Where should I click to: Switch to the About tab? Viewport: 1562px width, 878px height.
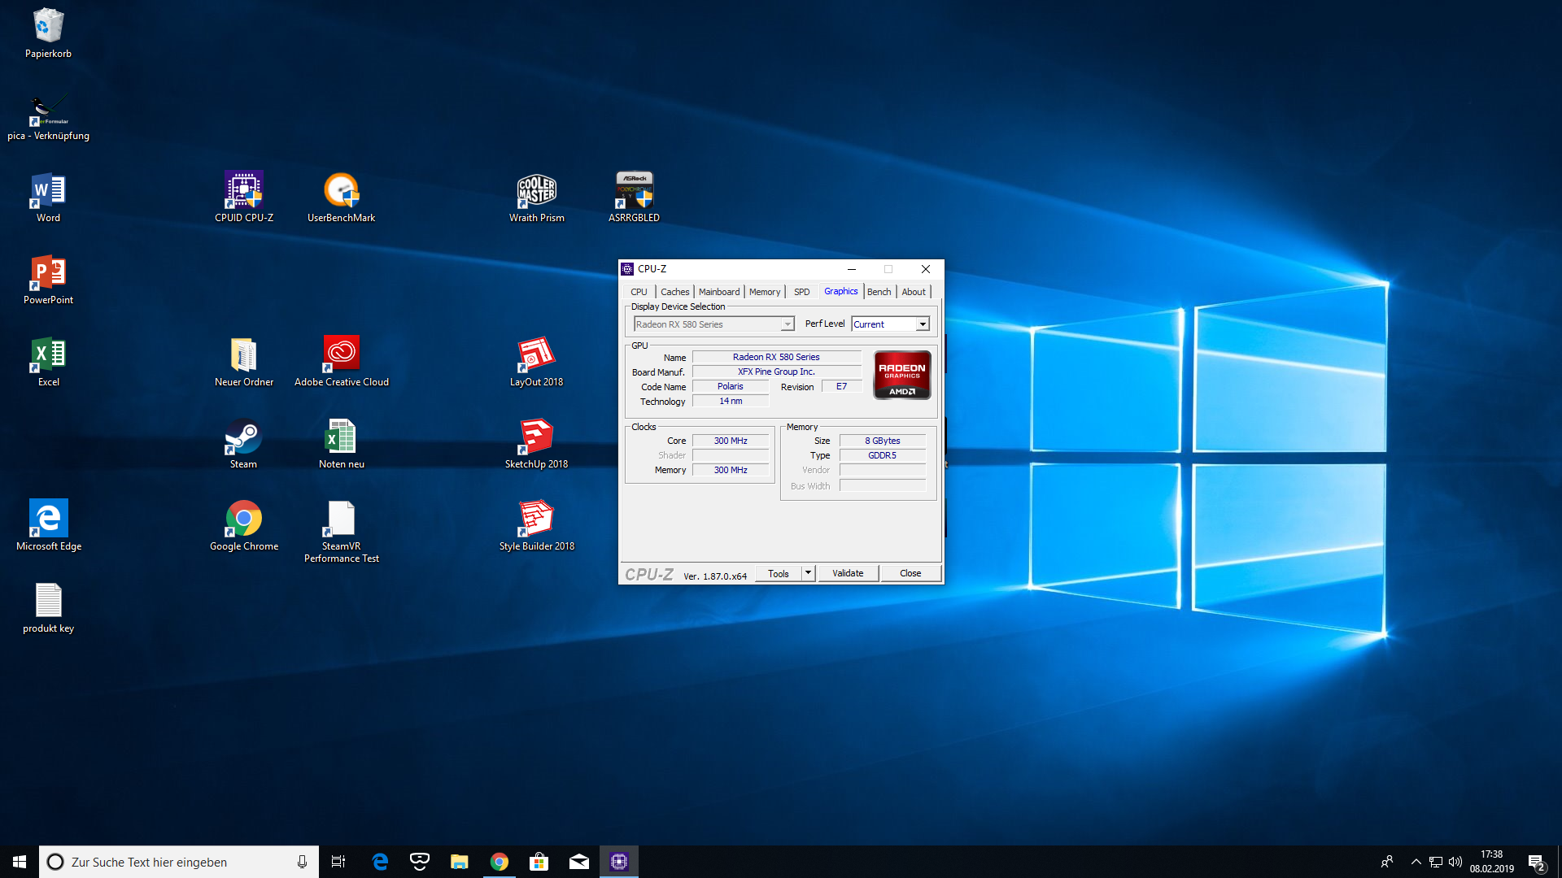click(914, 292)
